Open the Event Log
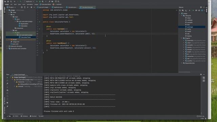Viewport: 217px width, 122px height. click(x=200, y=116)
